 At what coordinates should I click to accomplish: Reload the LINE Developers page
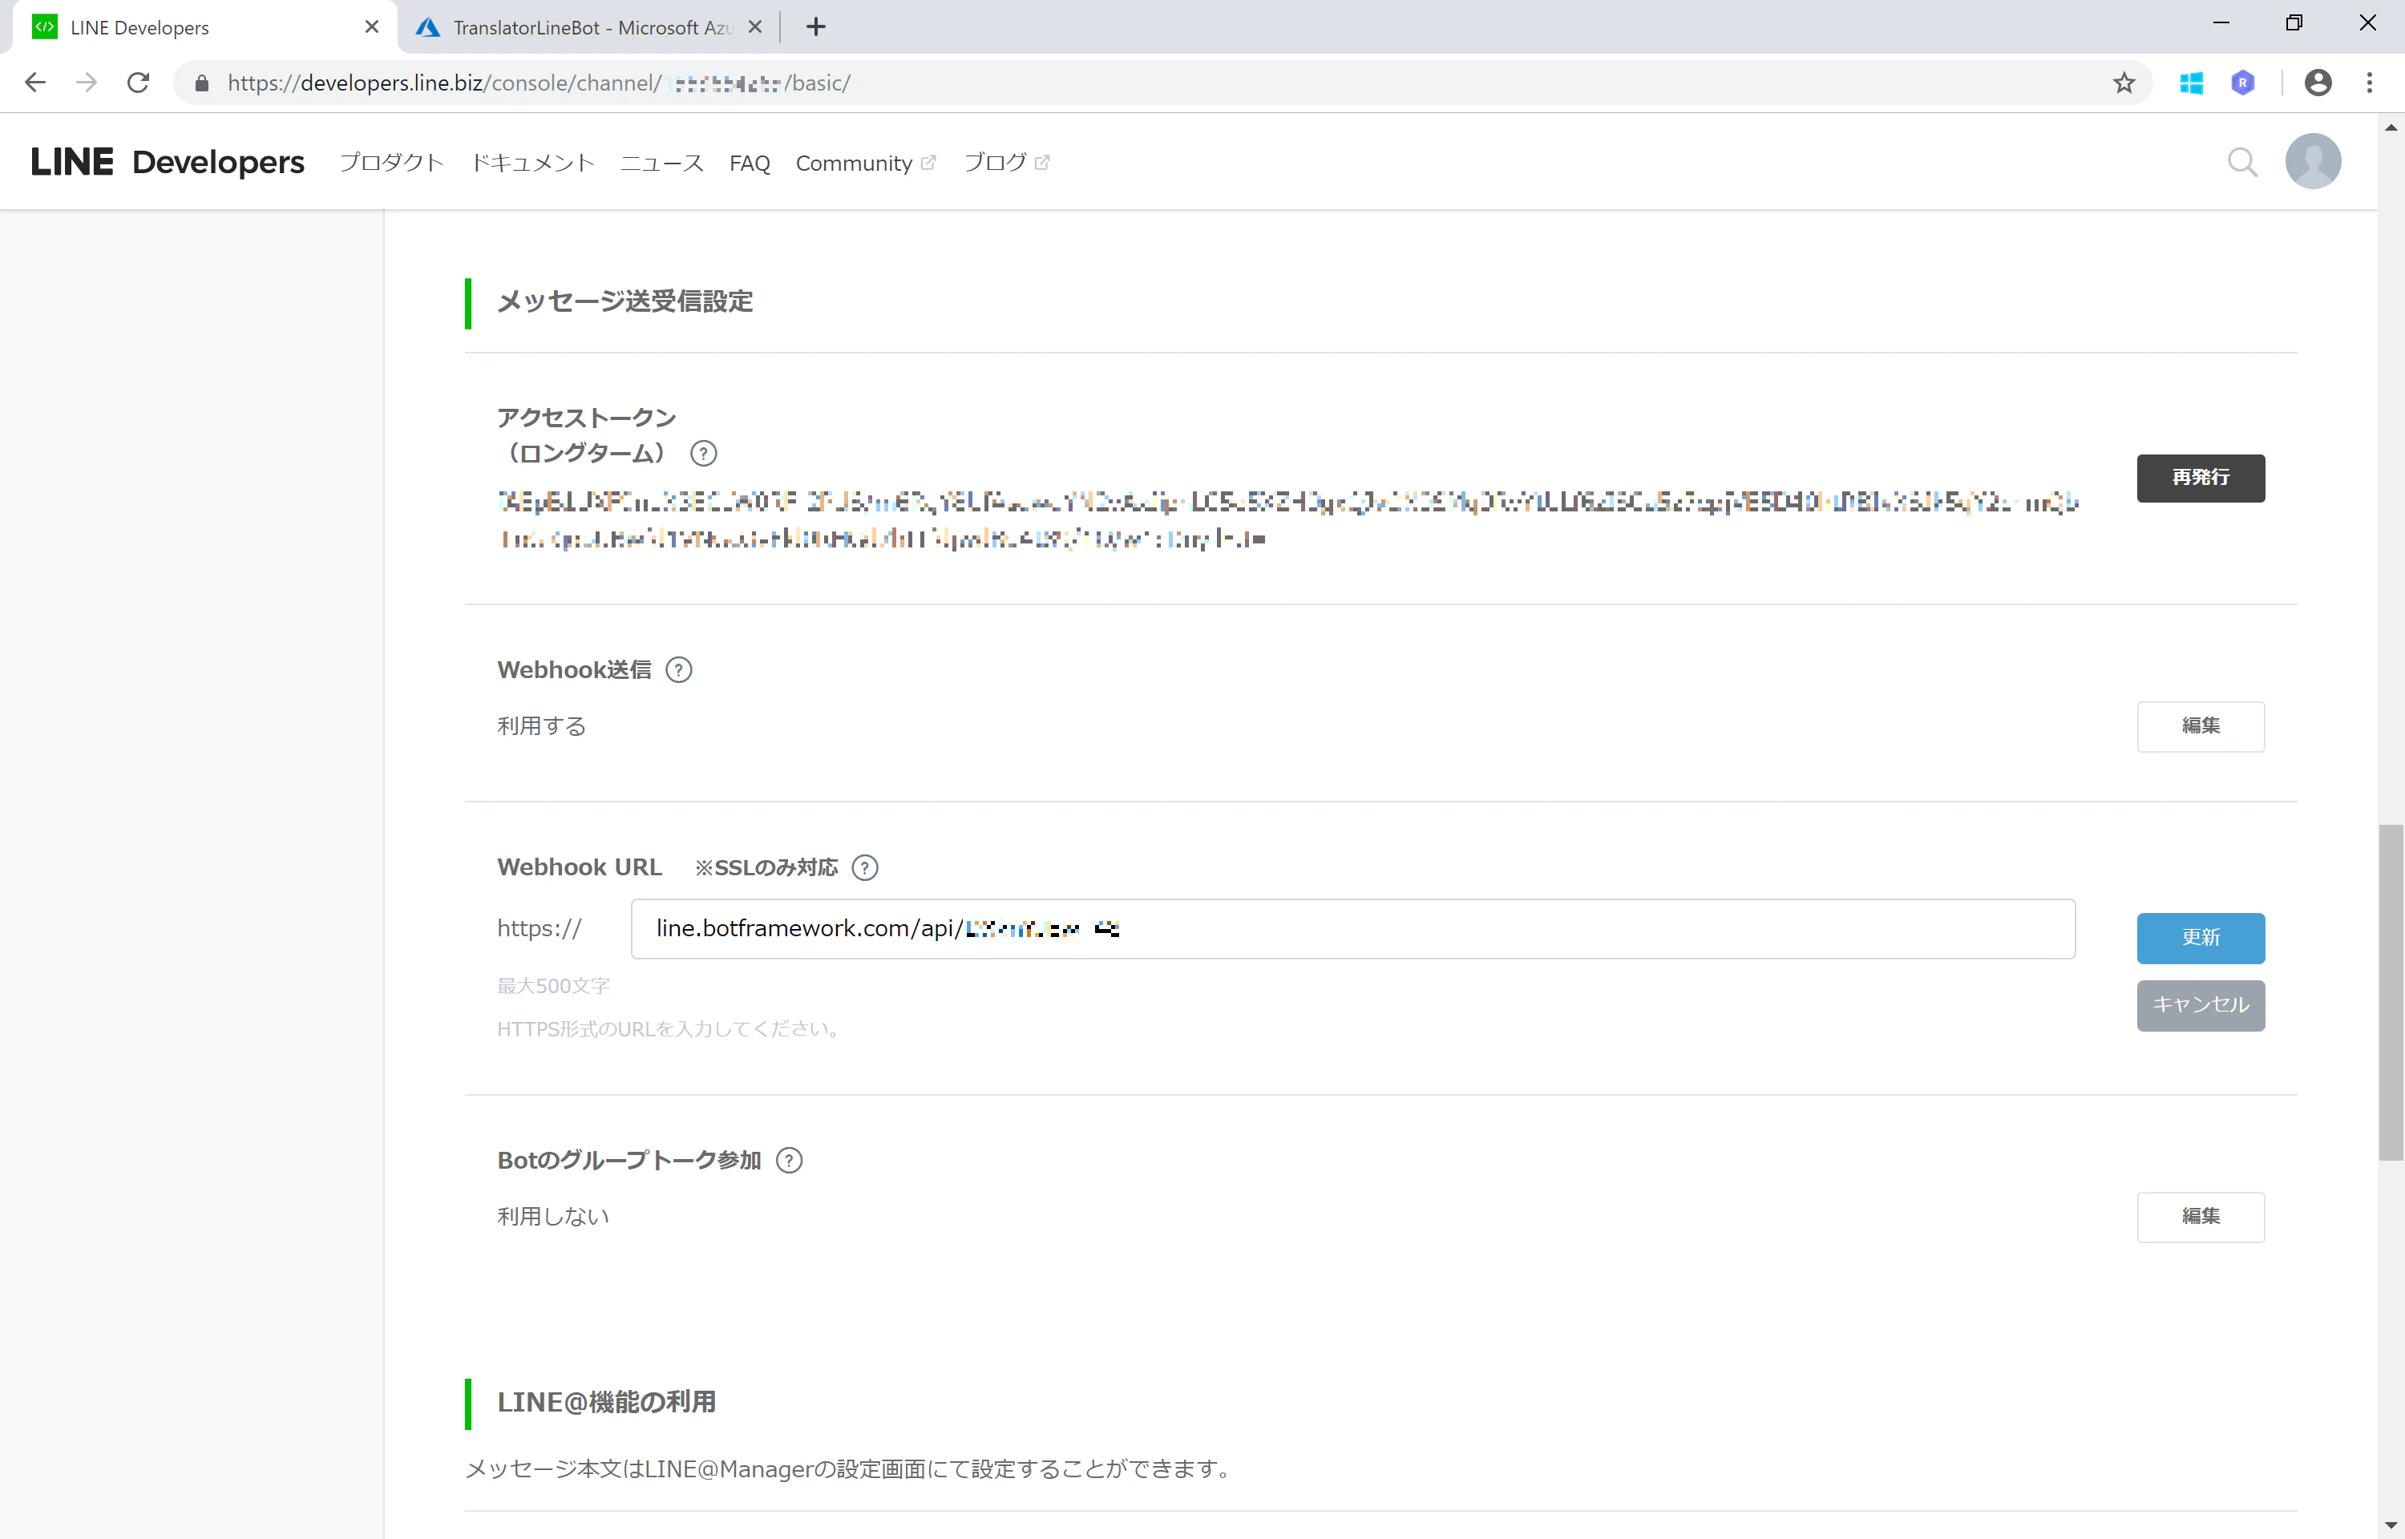[x=139, y=83]
